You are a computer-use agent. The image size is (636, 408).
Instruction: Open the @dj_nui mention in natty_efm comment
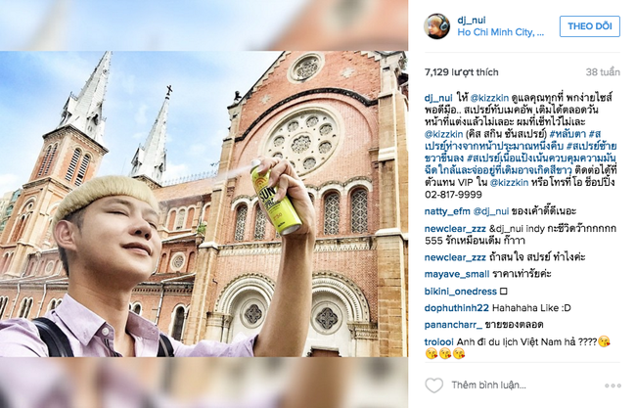[491, 211]
